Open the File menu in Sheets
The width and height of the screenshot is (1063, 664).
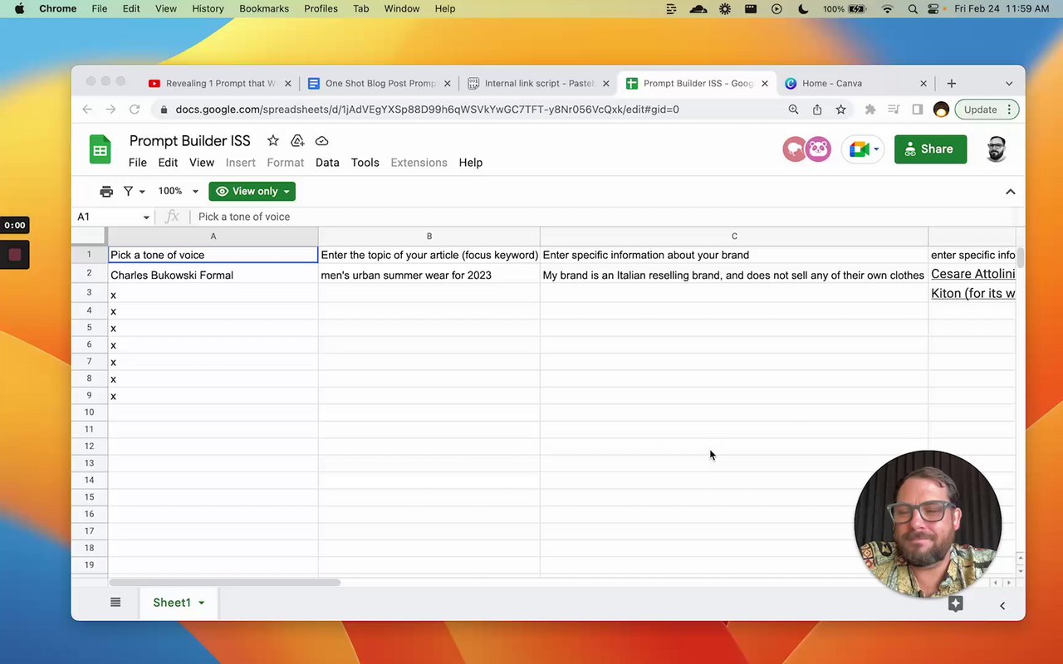137,163
